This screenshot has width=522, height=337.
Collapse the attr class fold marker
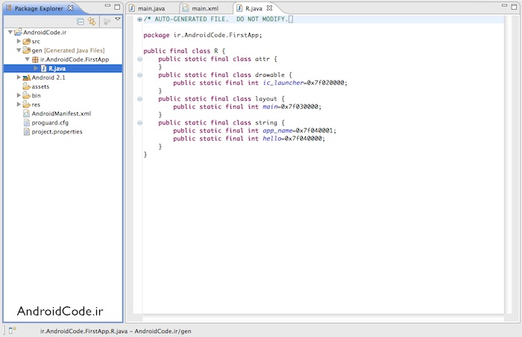[x=139, y=59]
